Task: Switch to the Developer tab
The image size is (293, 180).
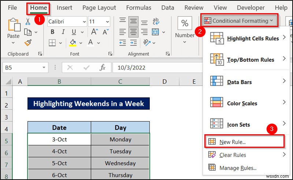Action: [251, 8]
